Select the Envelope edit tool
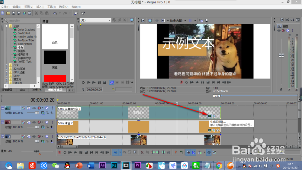Screen dimensions: 302x170 point(124,152)
